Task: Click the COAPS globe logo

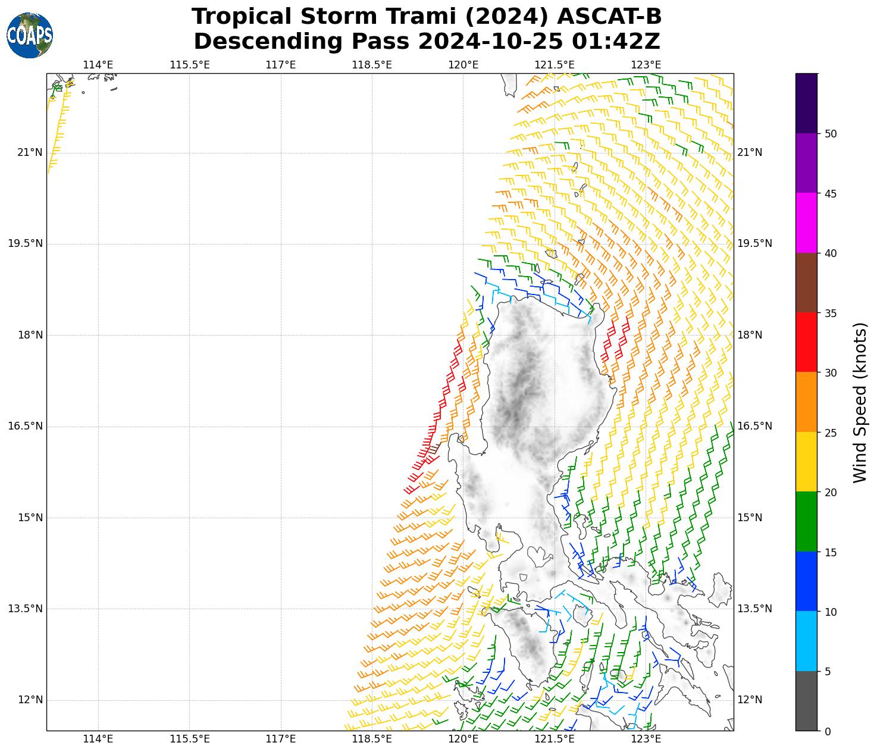Action: point(30,36)
